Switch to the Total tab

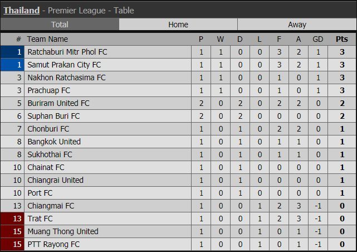coord(60,25)
